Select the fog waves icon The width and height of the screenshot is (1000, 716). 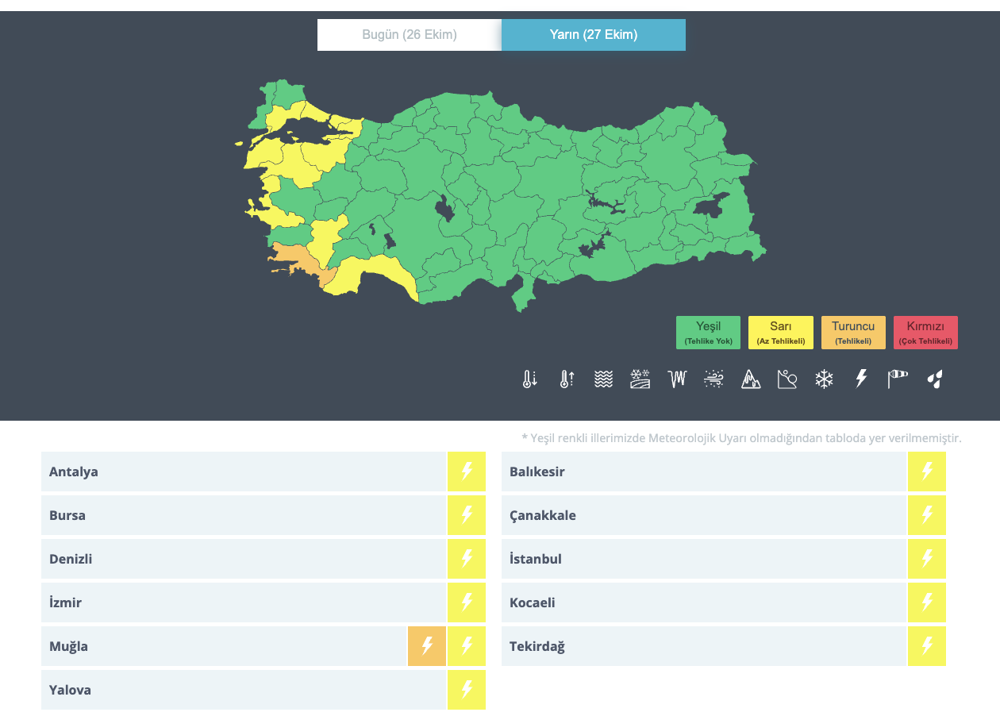tap(603, 379)
